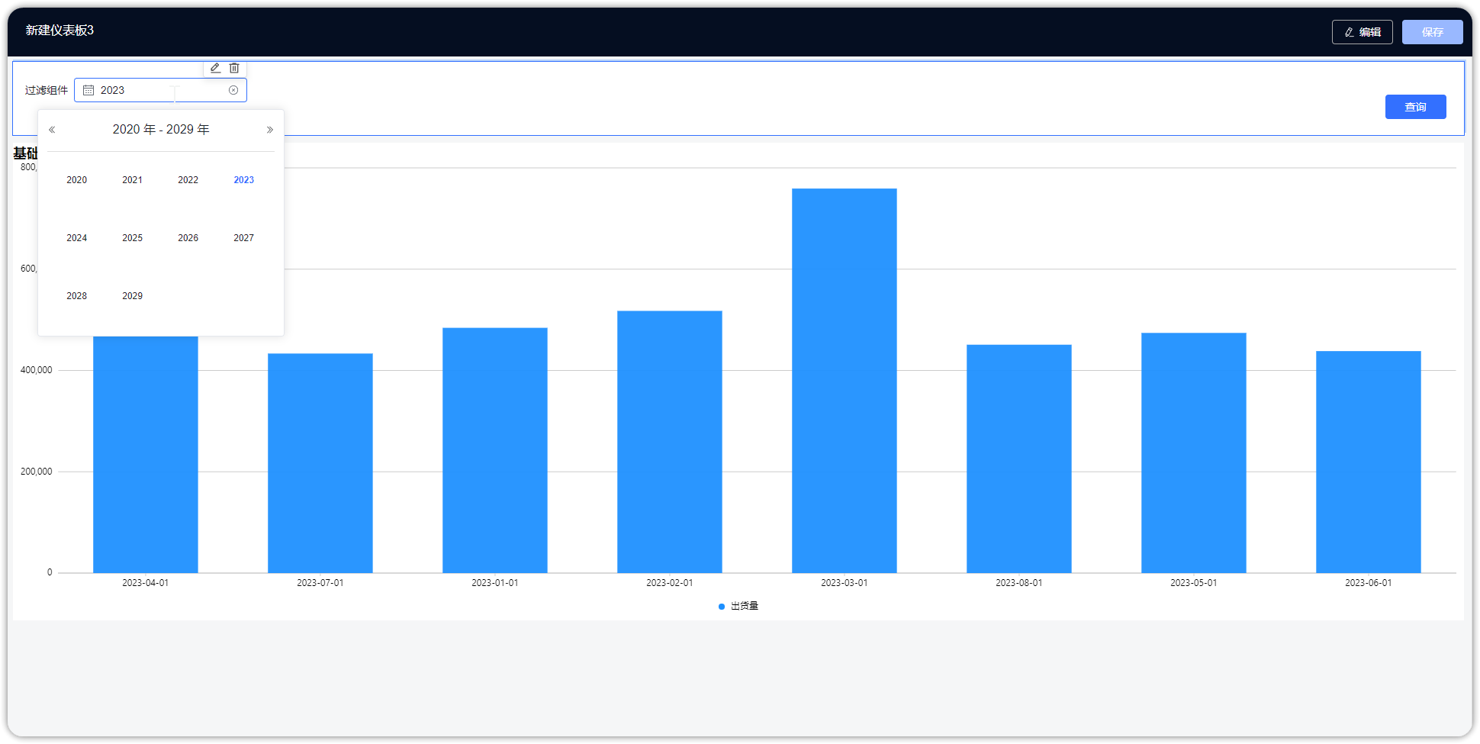The height and width of the screenshot is (744, 1480).
Task: Click the 过滤组件 filter label
Action: tap(47, 90)
